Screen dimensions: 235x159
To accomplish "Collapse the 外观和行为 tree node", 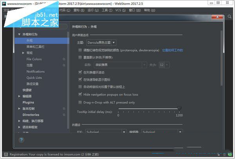I will [x=19, y=34].
